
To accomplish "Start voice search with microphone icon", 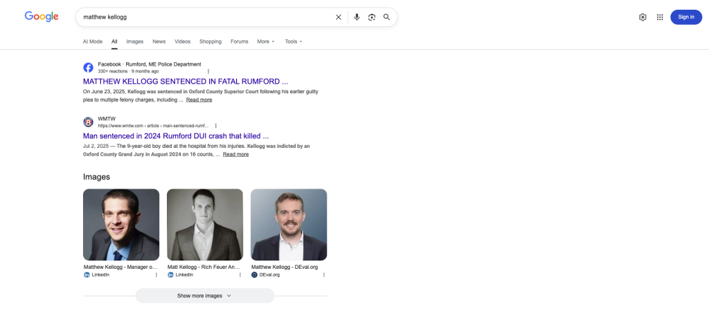I will [x=357, y=17].
